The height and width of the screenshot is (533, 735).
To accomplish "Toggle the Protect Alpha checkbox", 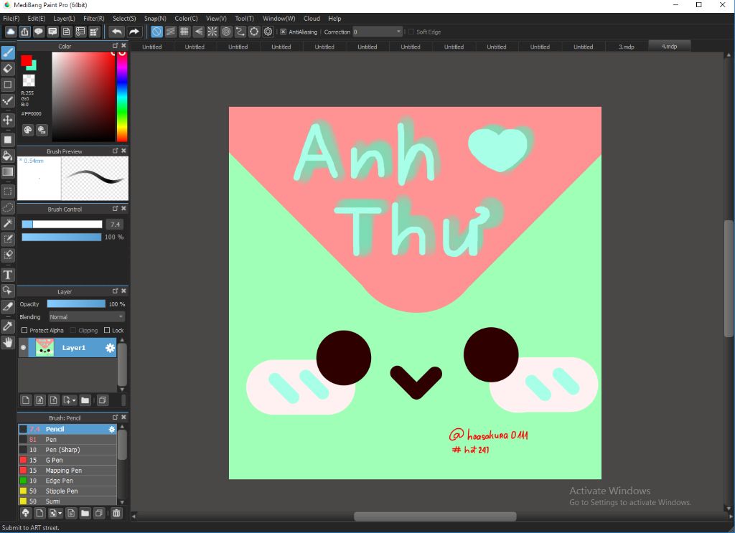I will click(x=24, y=330).
